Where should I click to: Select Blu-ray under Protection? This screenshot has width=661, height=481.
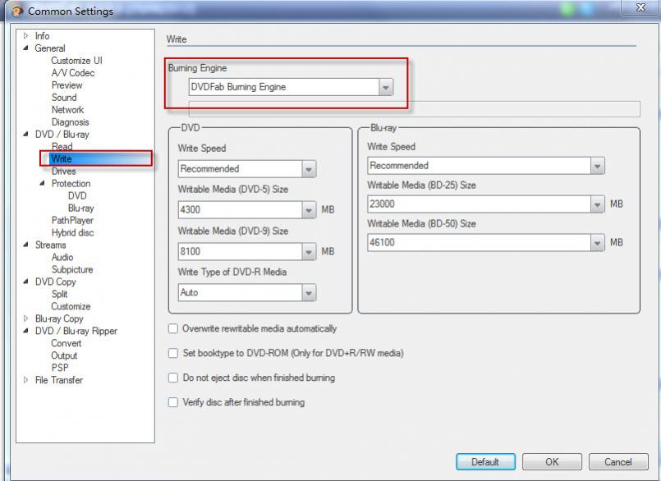tap(81, 208)
